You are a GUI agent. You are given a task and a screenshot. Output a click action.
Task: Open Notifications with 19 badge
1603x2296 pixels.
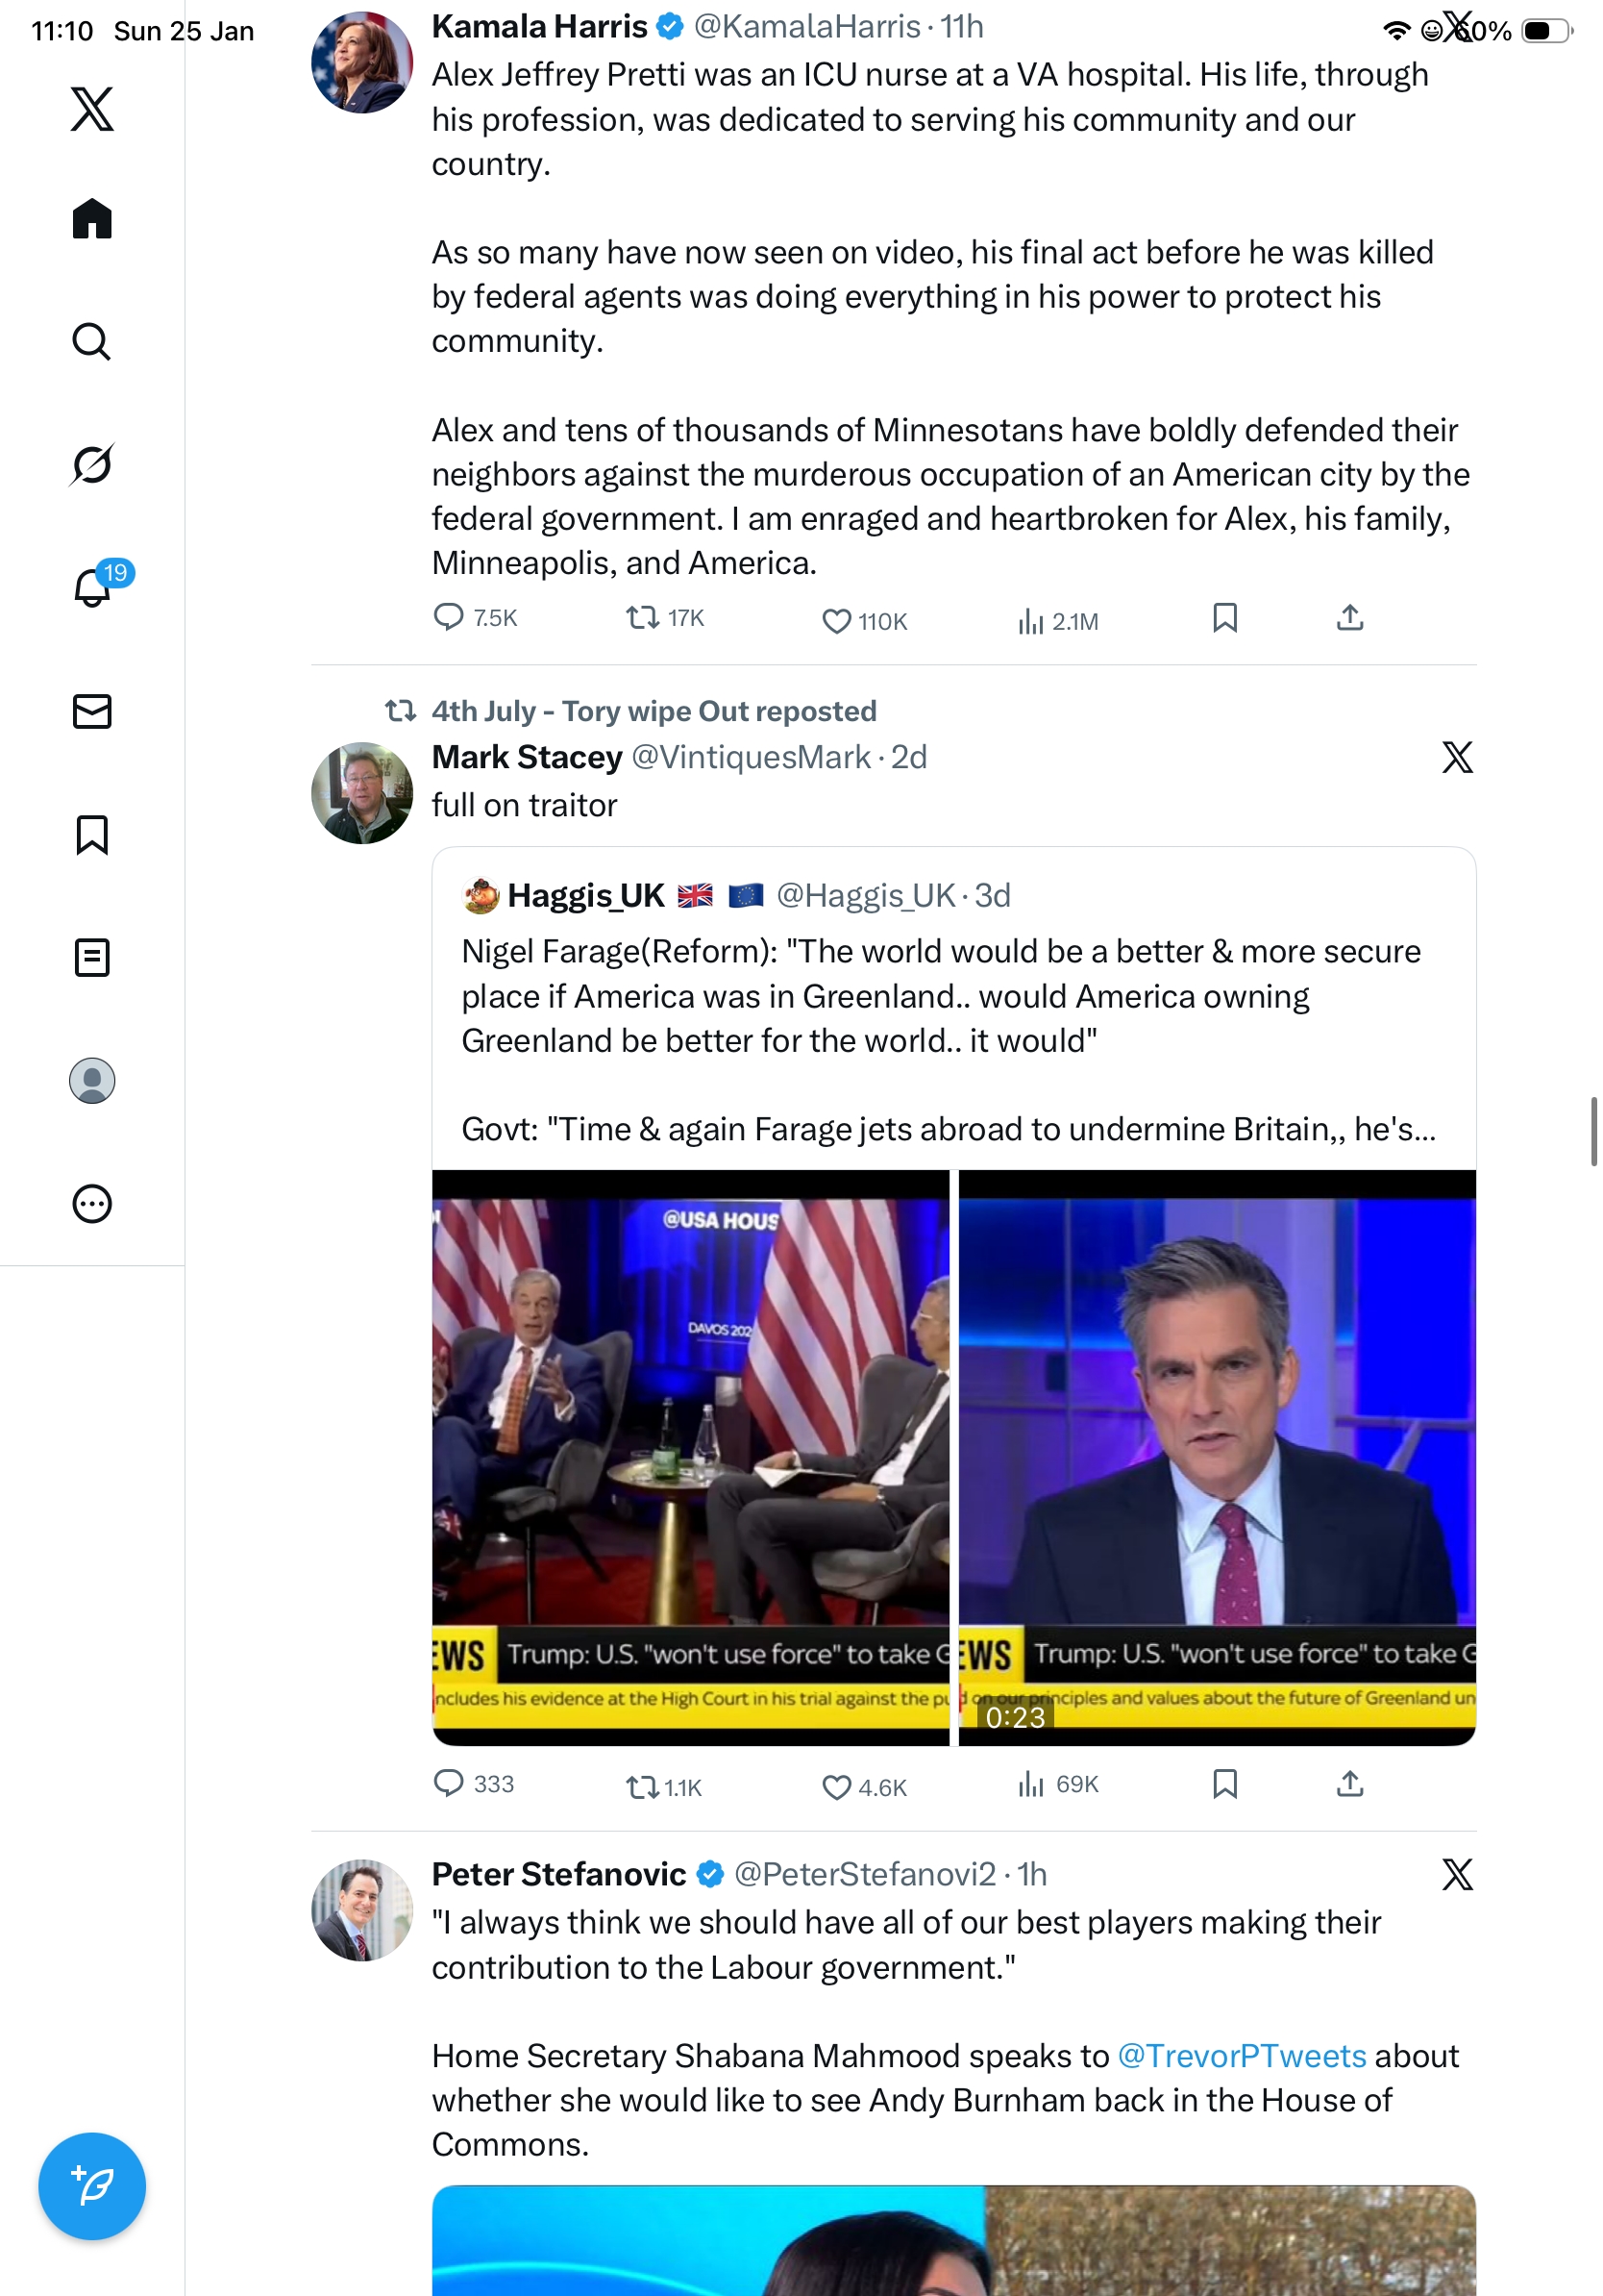(x=92, y=587)
